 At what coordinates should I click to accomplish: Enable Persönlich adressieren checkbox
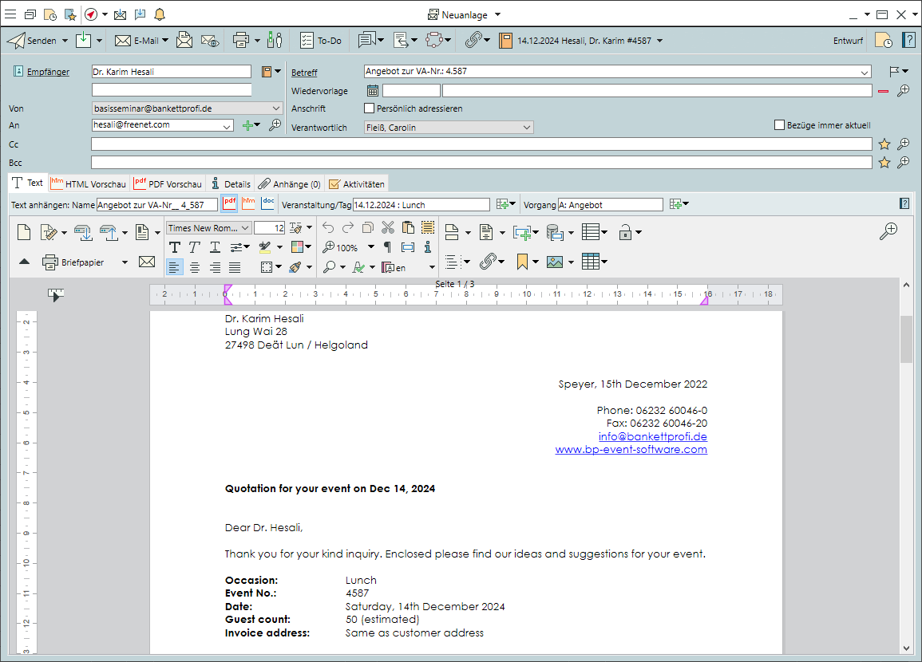click(x=369, y=108)
